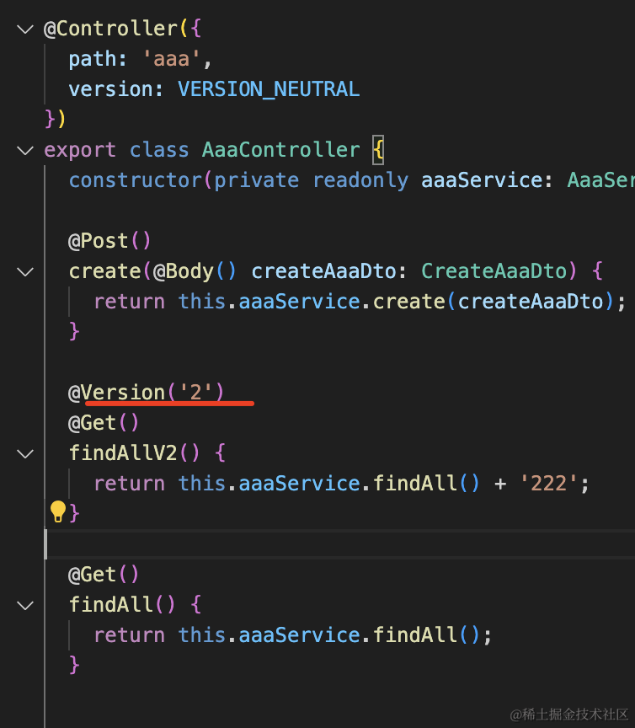Click createAaaDto argument in the return statement

point(531,302)
